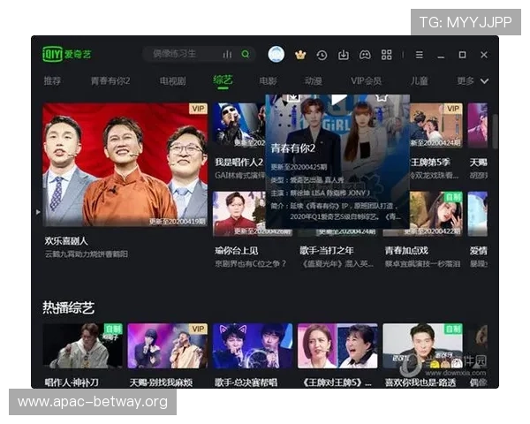Viewport: 530px width, 424px height.
Task: Click 青春加点戏 title
Action: 406,251
